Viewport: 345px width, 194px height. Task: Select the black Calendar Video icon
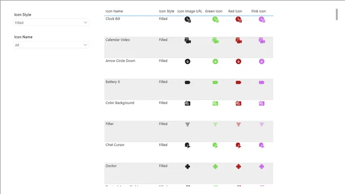188,40
